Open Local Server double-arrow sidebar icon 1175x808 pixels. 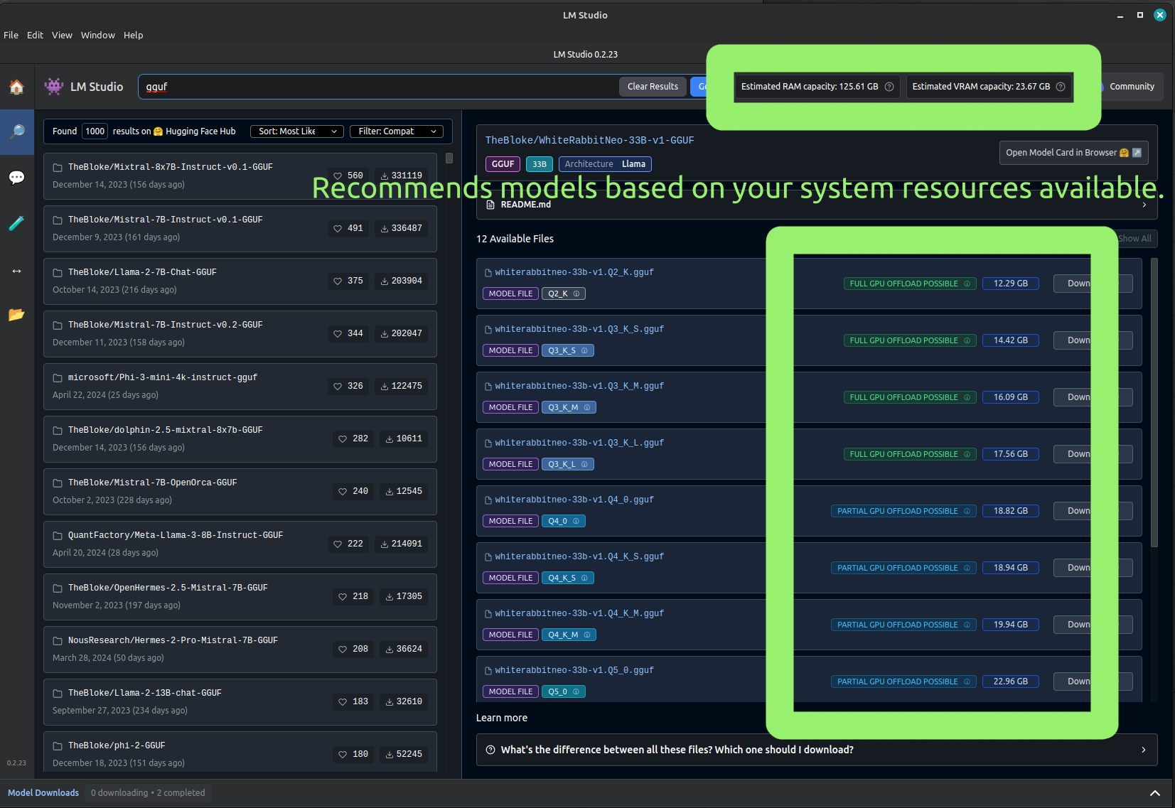[16, 271]
